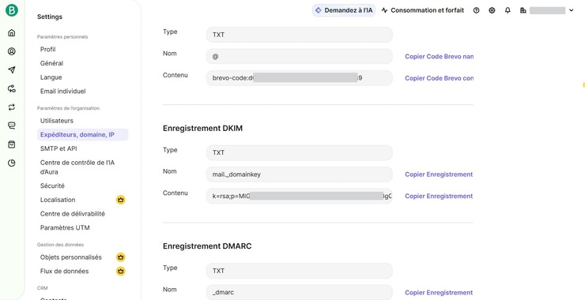Open the Analytics pie chart icon

pyautogui.click(x=12, y=163)
